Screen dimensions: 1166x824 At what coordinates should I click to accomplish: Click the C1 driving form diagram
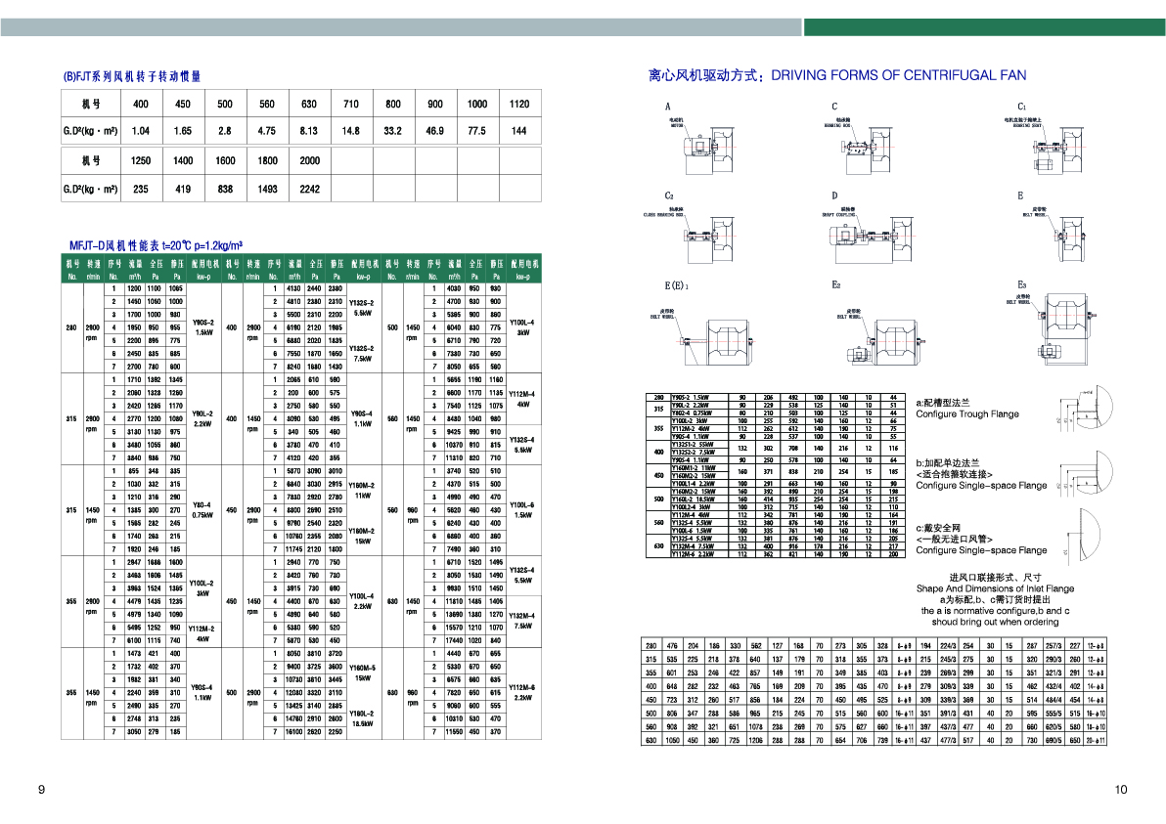coord(1056,147)
